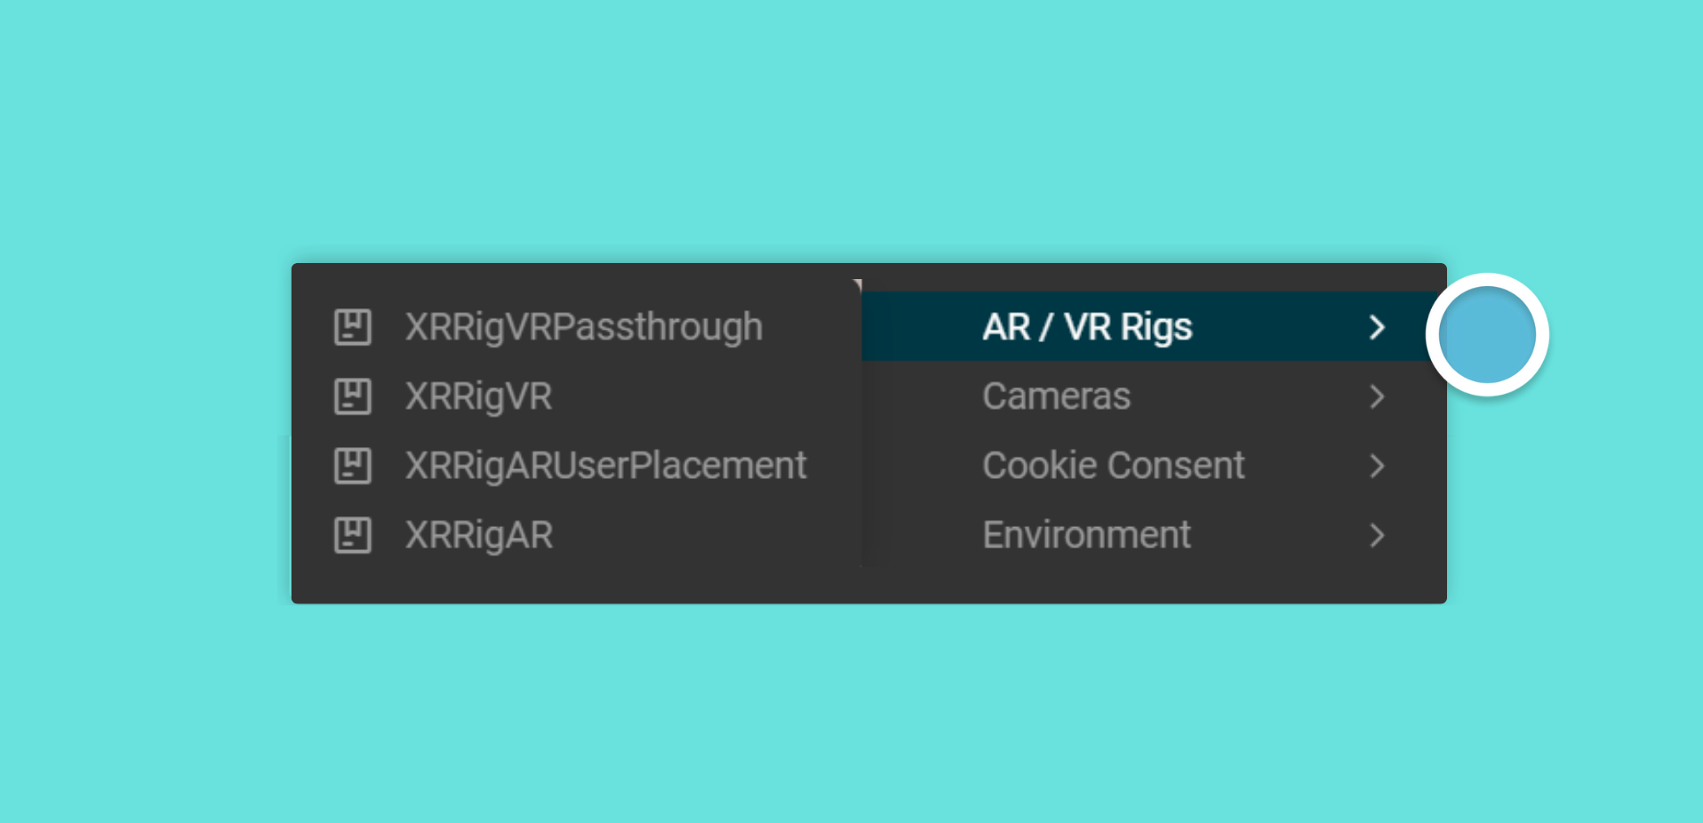Add the XRRigARUserPlacement prefab by name
1703x823 pixels.
[605, 466]
